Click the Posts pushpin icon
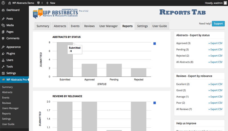The height and width of the screenshot is (131, 228). click(3, 19)
